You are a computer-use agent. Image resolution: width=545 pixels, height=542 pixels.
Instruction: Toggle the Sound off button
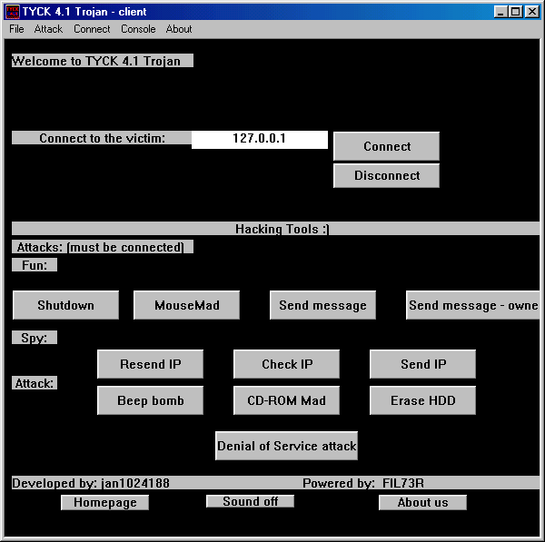[x=250, y=501]
